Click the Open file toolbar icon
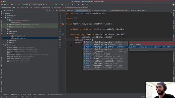This screenshot has height=98, width=175. [2, 5]
